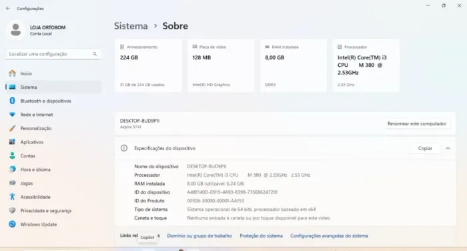The width and height of the screenshot is (467, 251).
Task: Go back using the arrow icon
Action: point(8,9)
